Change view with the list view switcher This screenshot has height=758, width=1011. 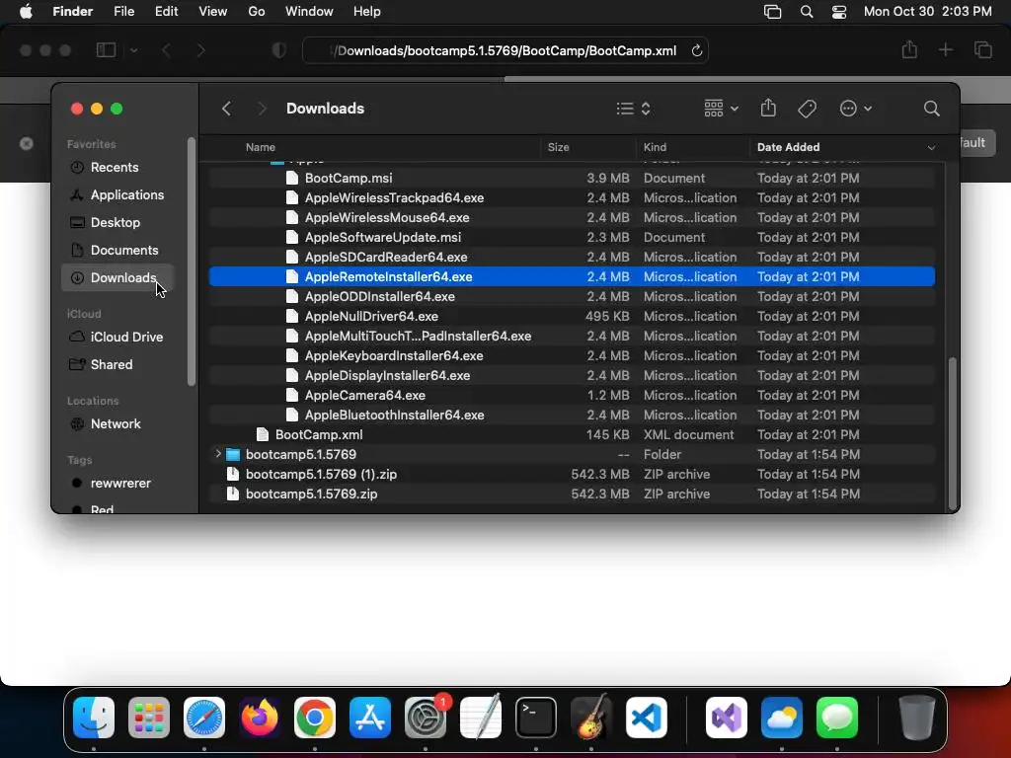tap(633, 109)
